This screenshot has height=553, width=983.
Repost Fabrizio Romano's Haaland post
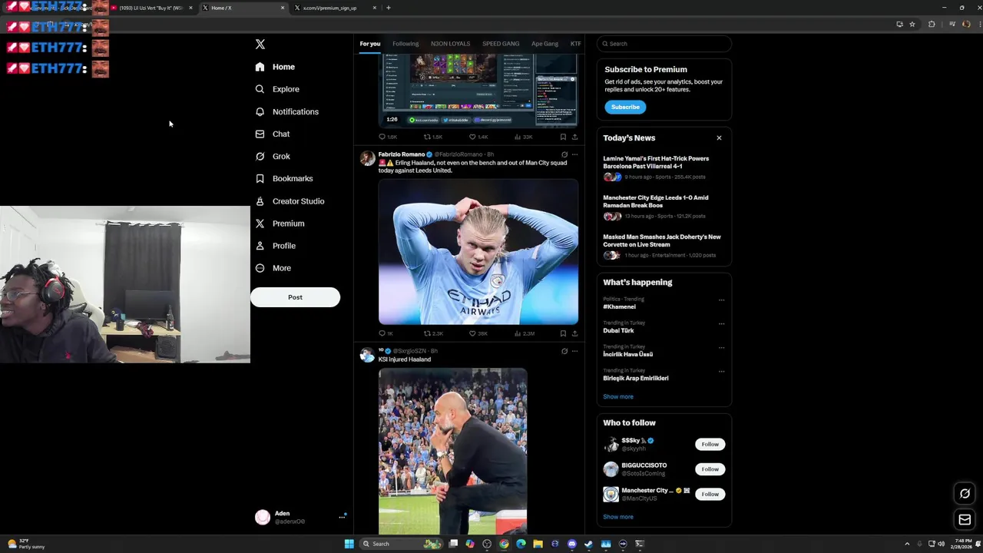[x=433, y=333]
